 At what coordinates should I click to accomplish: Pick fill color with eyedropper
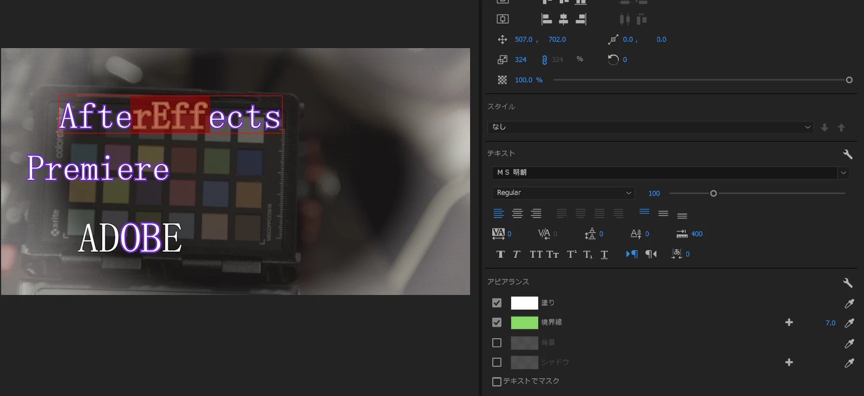point(849,304)
